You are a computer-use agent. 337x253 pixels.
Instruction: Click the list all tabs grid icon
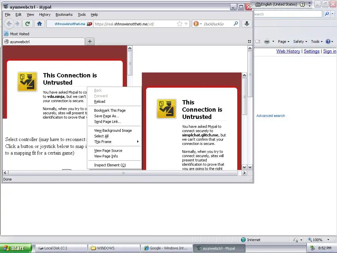click(249, 42)
